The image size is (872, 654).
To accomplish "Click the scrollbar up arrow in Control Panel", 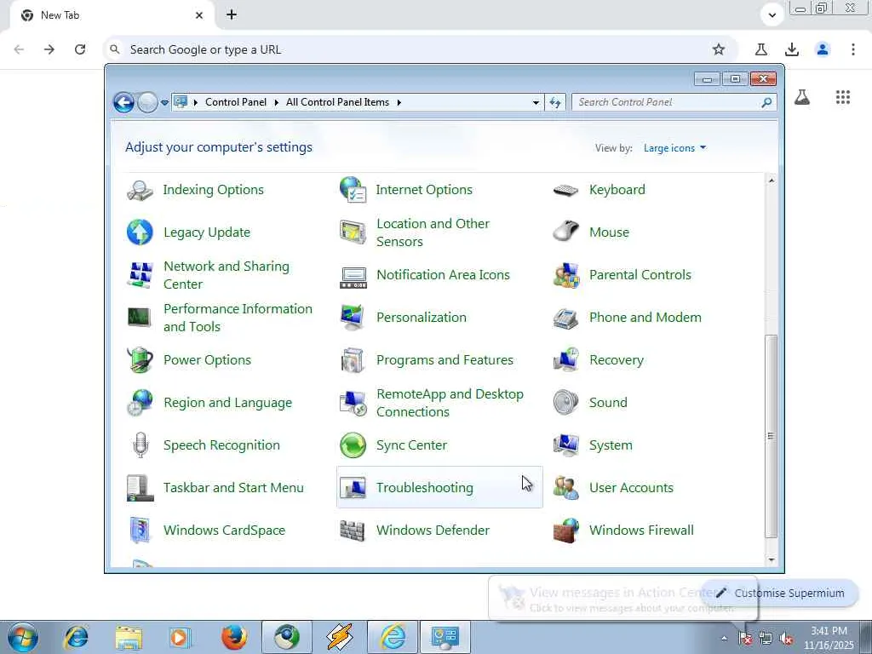I will [771, 181].
